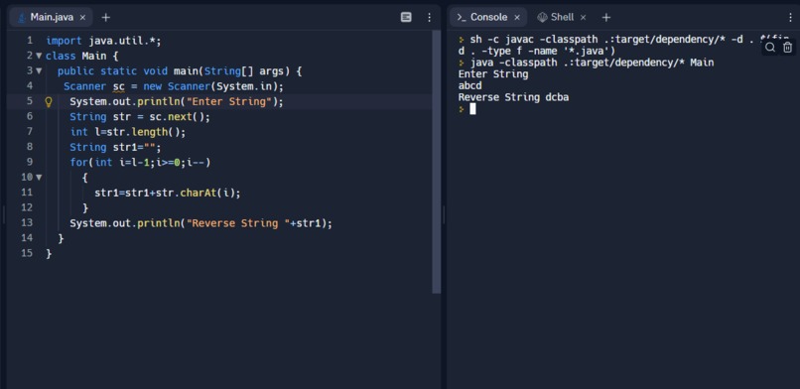Click the java -classpath command line in console
The height and width of the screenshot is (389, 800).
tap(592, 63)
